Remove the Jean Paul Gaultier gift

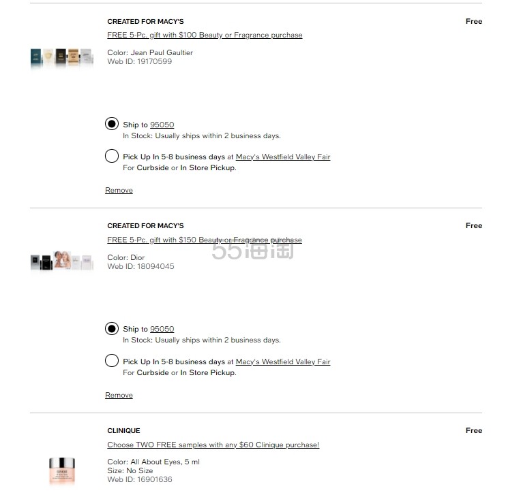tap(119, 191)
